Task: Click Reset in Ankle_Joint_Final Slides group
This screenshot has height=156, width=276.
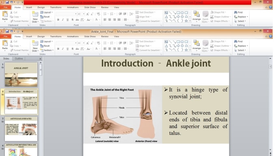Action: (x=45, y=46)
